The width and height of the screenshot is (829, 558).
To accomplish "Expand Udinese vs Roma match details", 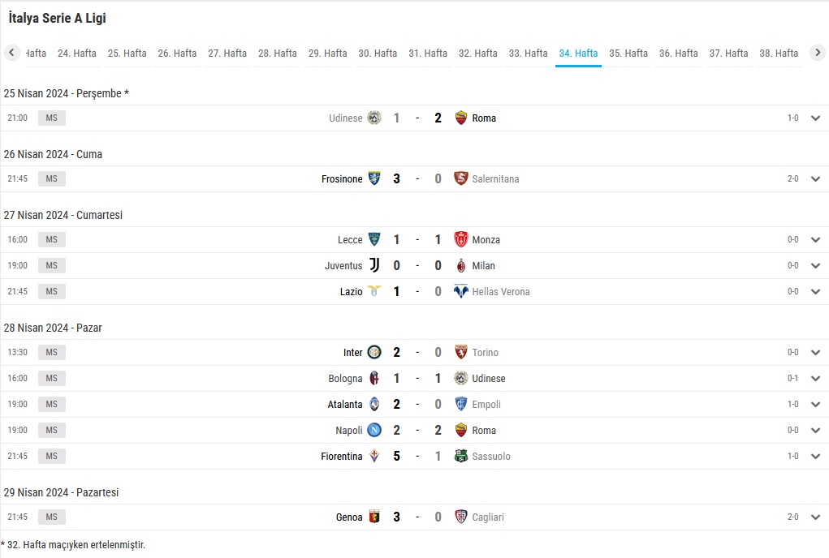I will 816,118.
